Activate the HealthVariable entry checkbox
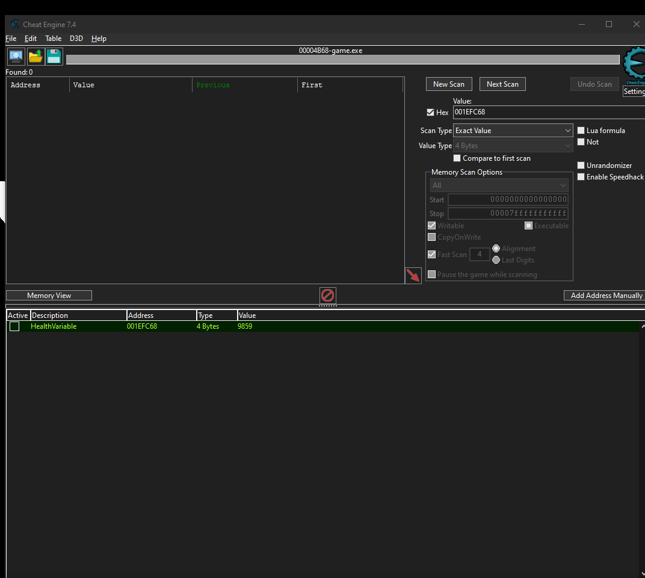Viewport: 645px width, 578px height. click(14, 326)
